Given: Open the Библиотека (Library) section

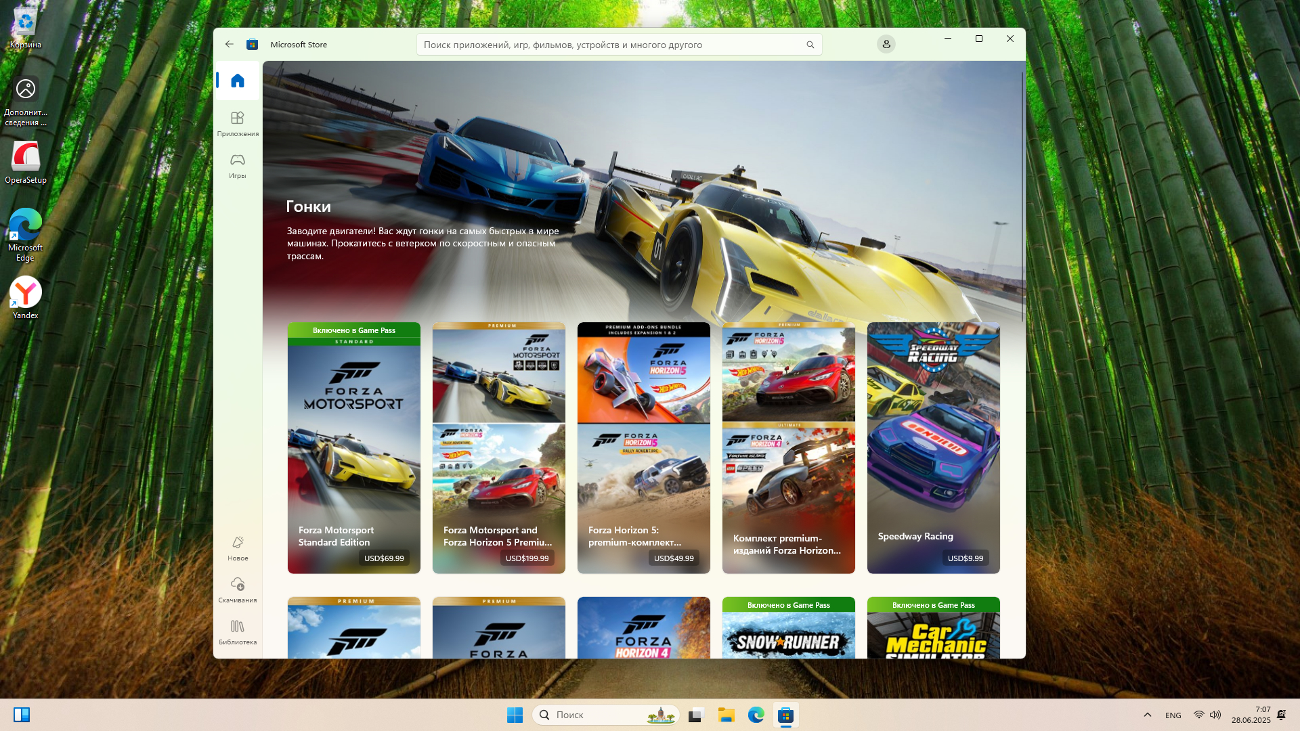Looking at the screenshot, I should click(237, 632).
